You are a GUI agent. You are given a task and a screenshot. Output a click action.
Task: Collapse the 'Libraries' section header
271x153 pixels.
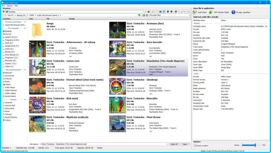click(25, 99)
